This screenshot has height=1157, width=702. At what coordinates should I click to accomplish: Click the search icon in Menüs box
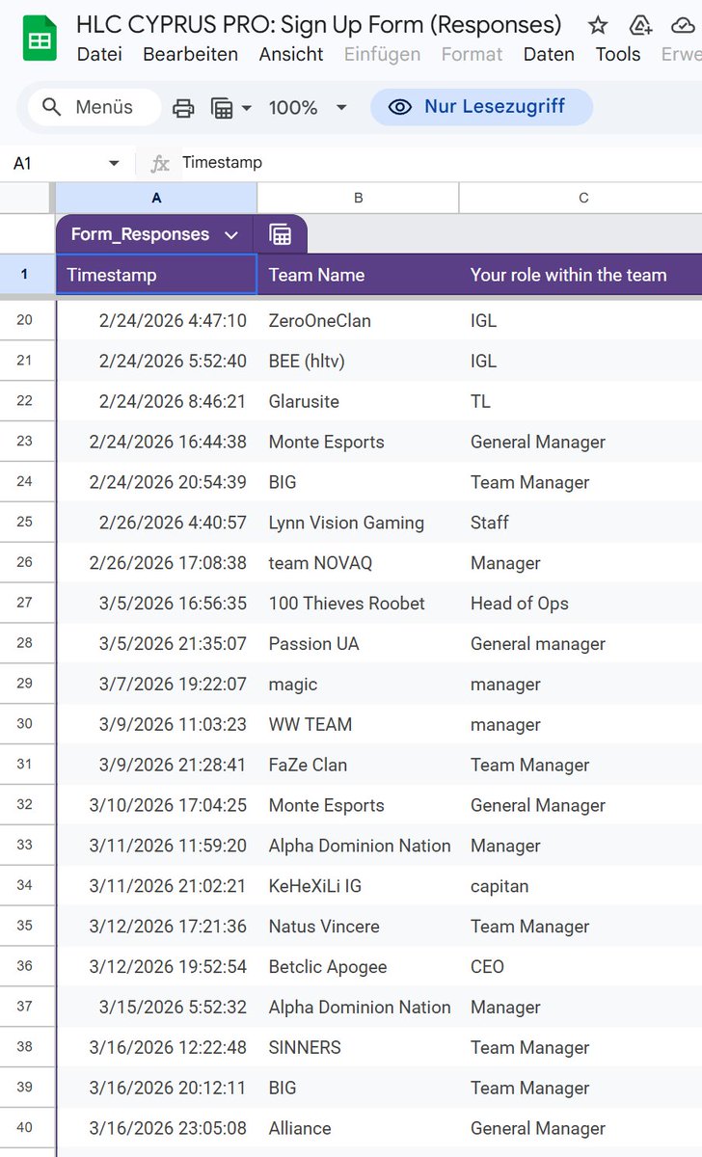(53, 107)
